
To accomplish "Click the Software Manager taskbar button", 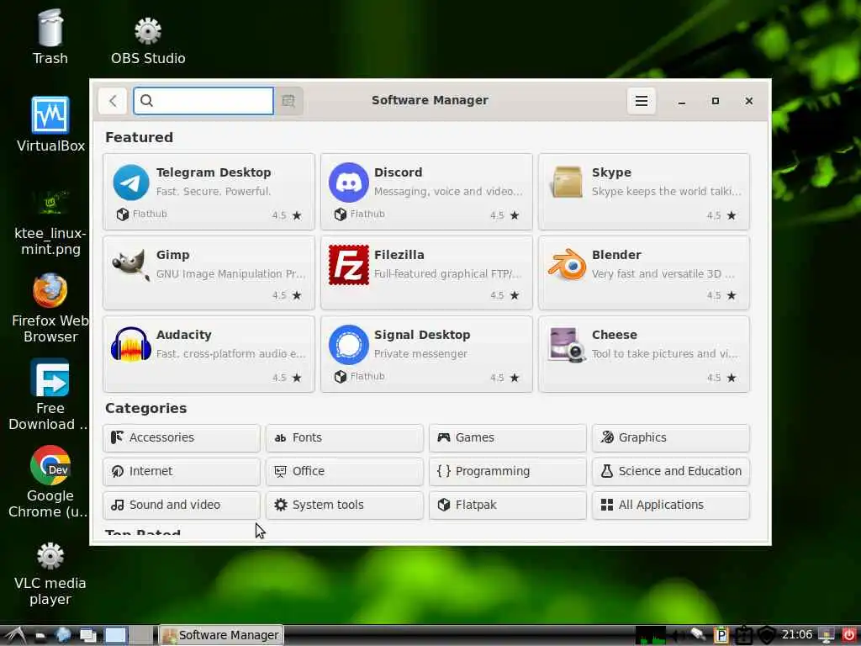I will [221, 635].
